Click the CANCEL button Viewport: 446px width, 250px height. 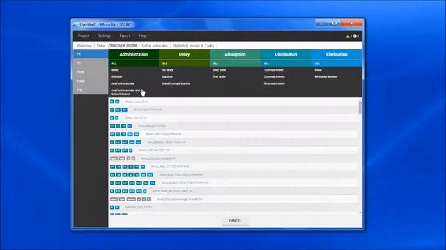[x=235, y=221]
